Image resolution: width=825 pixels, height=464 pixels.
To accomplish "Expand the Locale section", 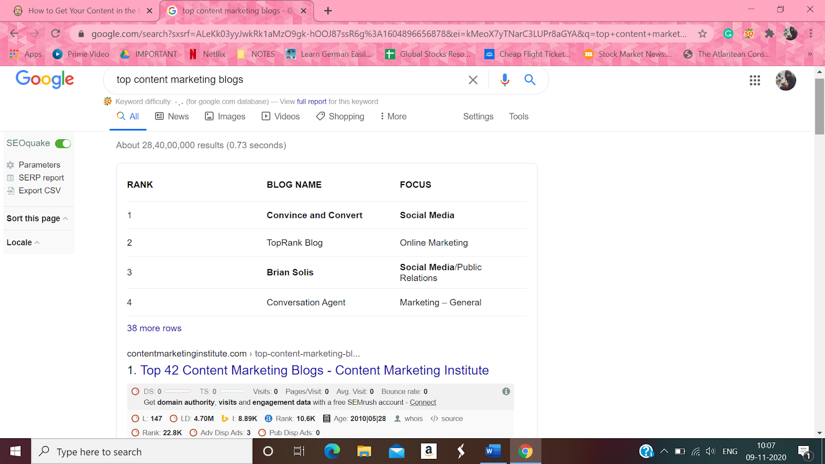I will pos(23,242).
